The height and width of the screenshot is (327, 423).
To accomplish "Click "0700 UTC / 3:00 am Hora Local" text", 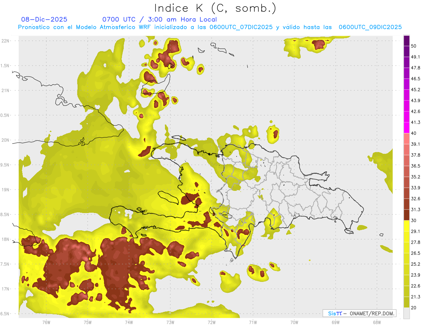I will [x=159, y=19].
